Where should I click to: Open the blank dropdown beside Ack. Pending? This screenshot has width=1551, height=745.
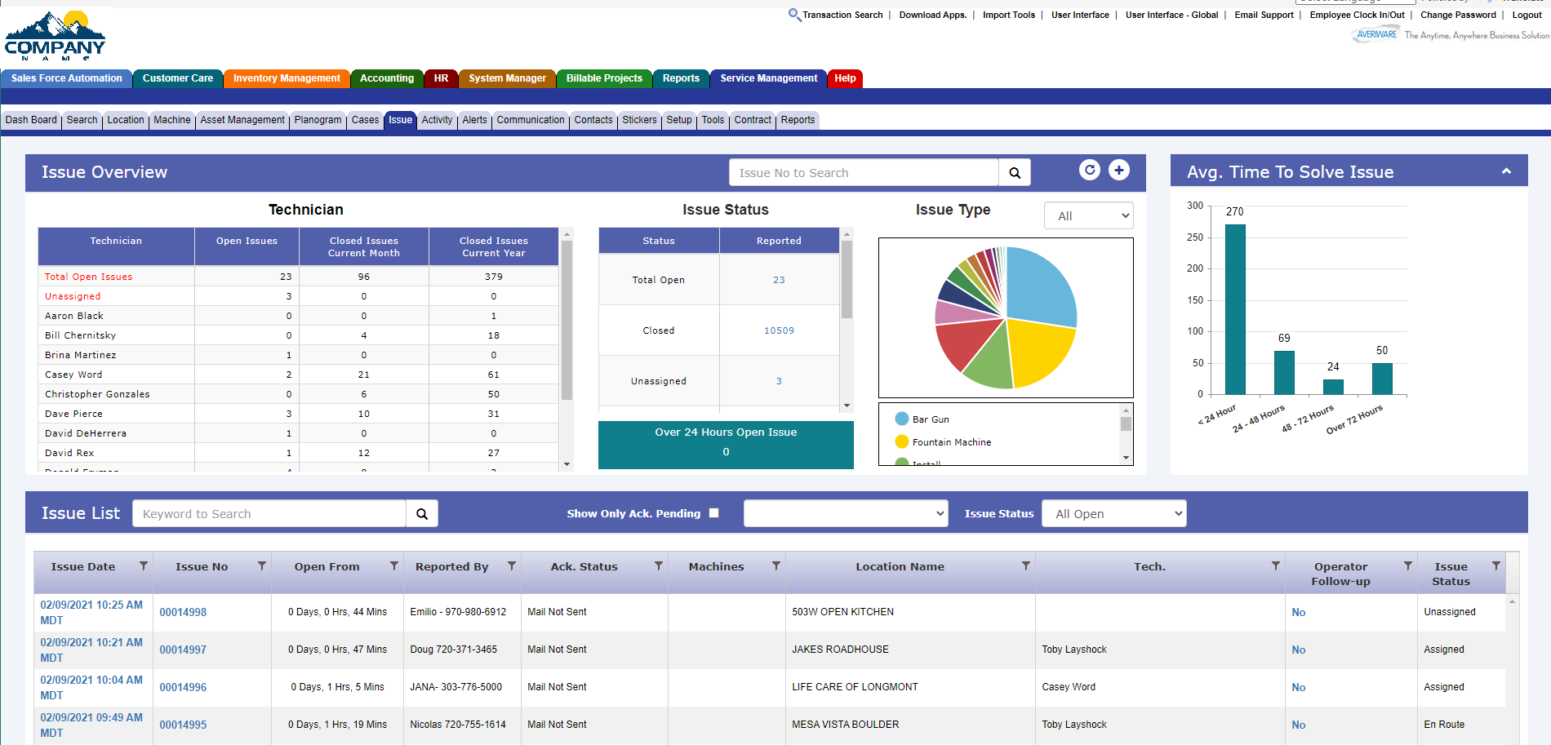(x=846, y=513)
